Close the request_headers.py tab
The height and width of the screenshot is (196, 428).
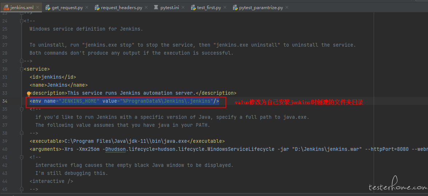point(146,8)
